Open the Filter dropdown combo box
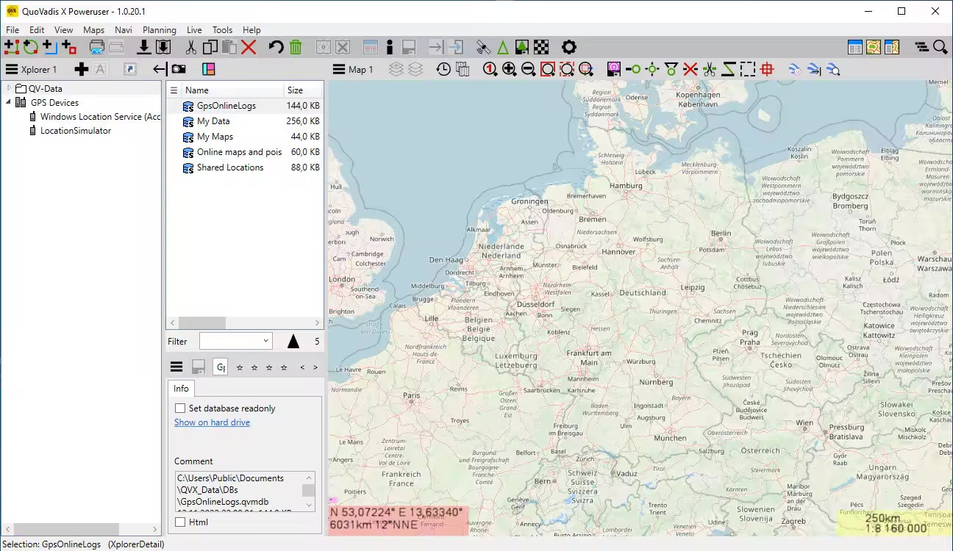Viewport: 953px width, 551px height. point(235,341)
